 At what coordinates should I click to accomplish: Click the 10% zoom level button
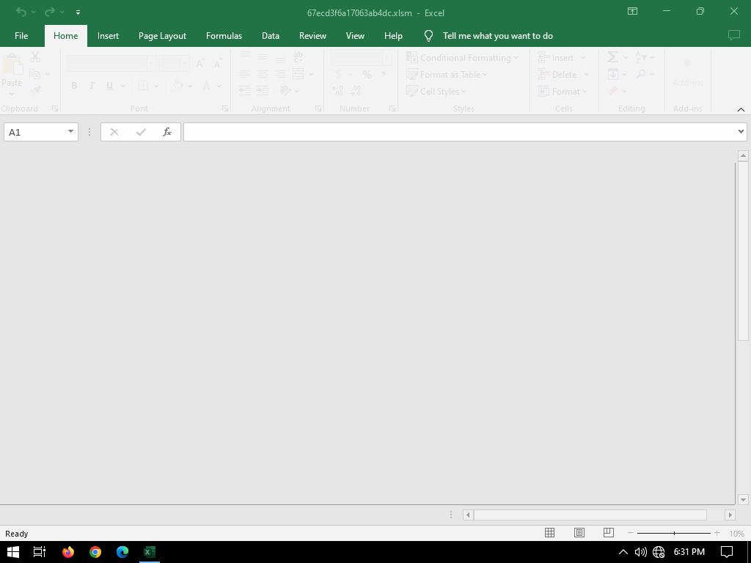pyautogui.click(x=736, y=534)
